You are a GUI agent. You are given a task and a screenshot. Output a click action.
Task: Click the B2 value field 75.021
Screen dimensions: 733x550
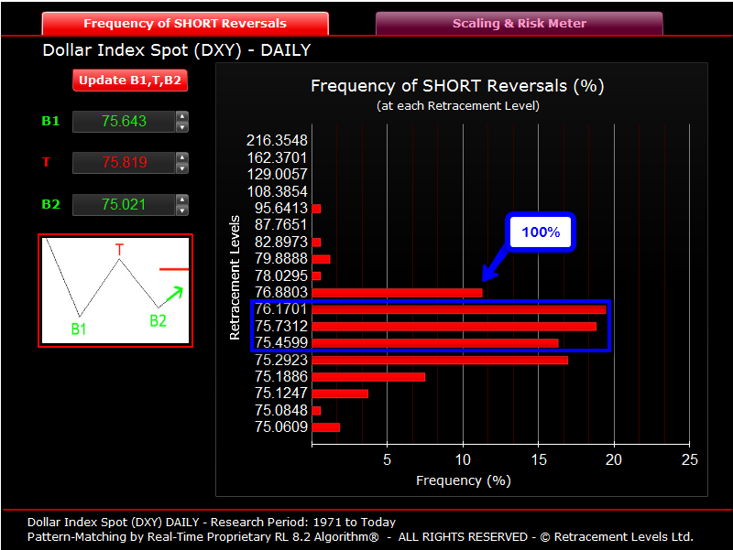123,205
